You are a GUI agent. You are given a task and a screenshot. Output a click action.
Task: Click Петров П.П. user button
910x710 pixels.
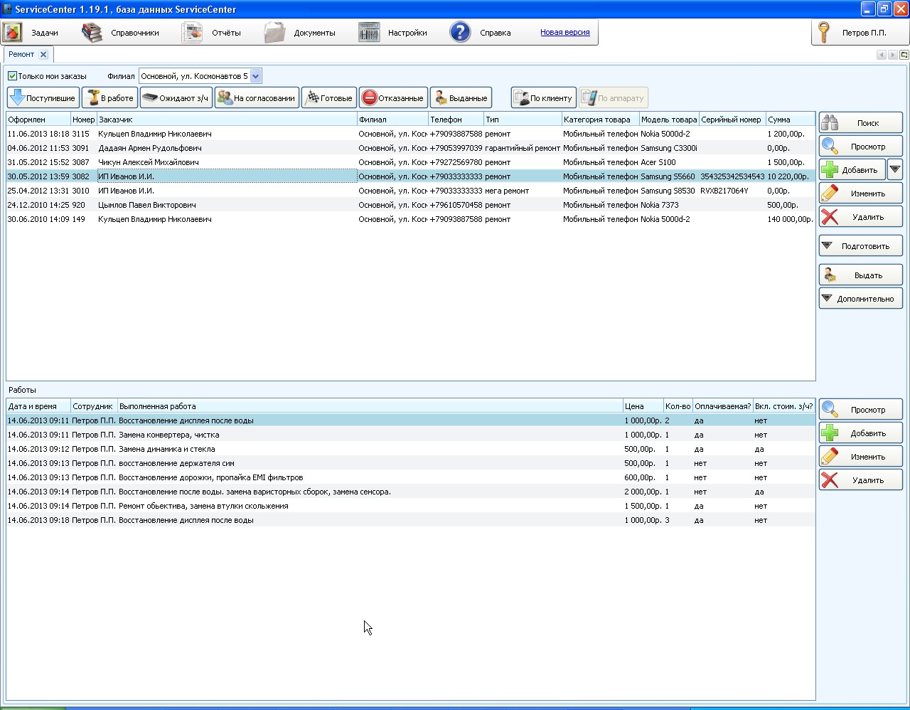(860, 33)
